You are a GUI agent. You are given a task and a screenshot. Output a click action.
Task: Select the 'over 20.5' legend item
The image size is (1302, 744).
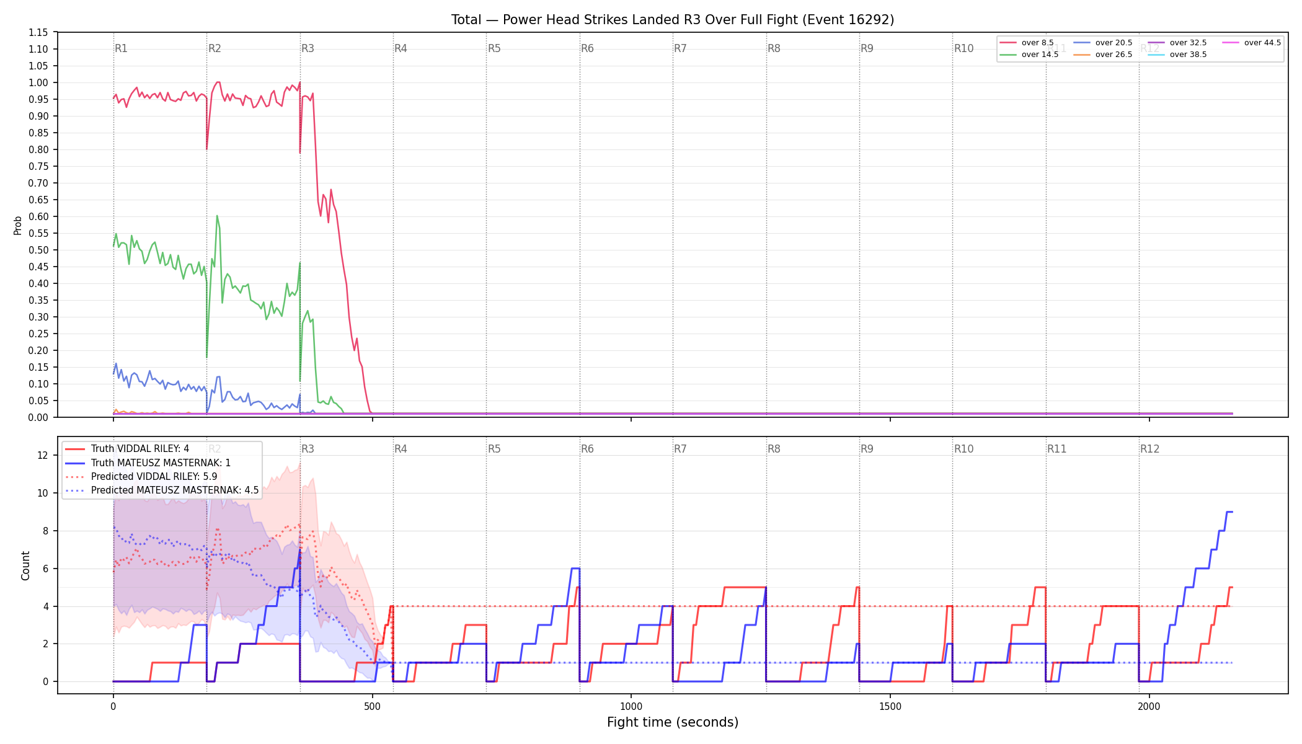[1103, 43]
